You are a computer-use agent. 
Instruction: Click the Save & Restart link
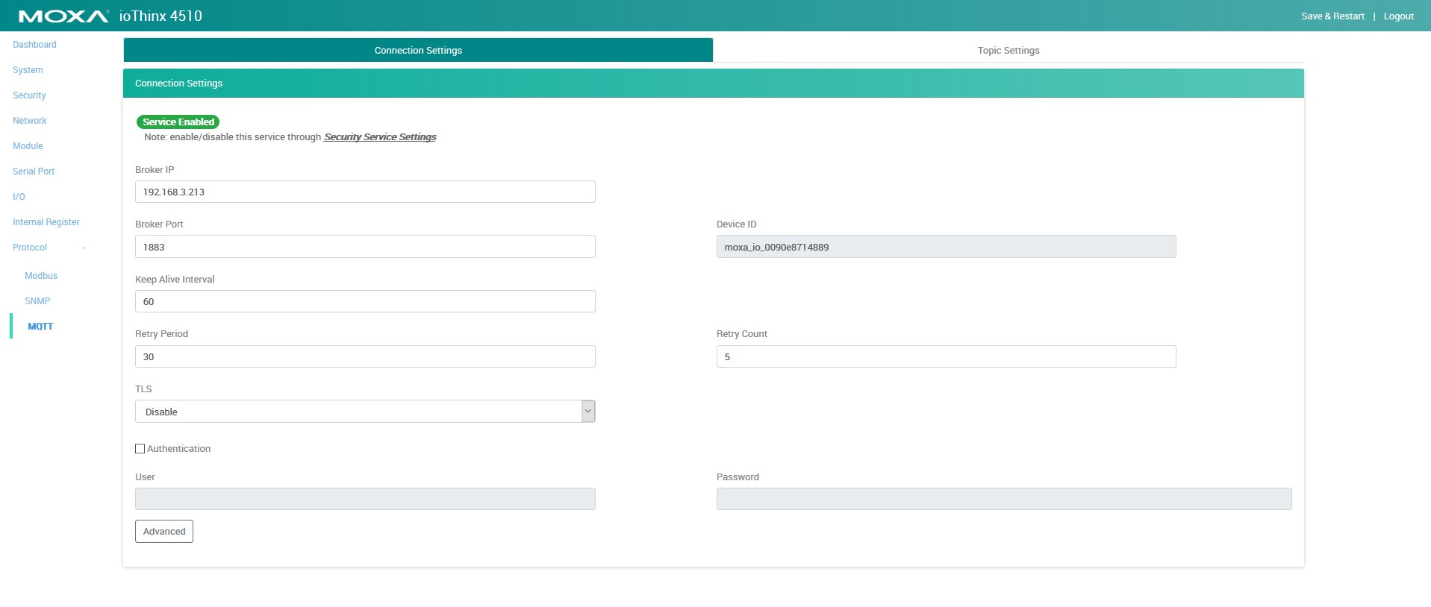pos(1332,16)
